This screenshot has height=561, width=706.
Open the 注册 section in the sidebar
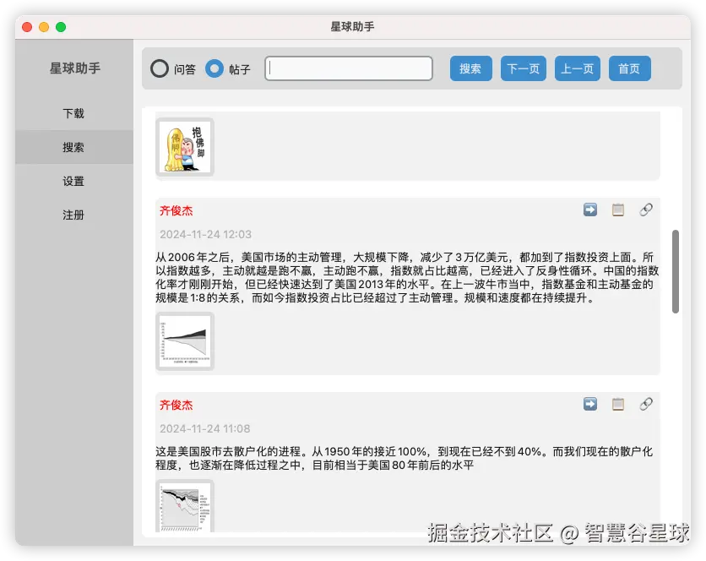point(73,215)
